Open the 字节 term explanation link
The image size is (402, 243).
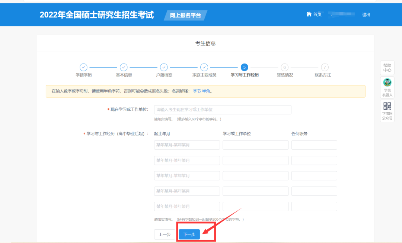[197, 91]
